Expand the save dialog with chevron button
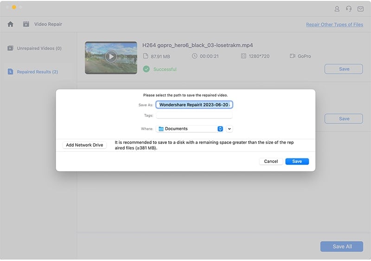Viewport: 371px width, 261px height. coord(229,129)
